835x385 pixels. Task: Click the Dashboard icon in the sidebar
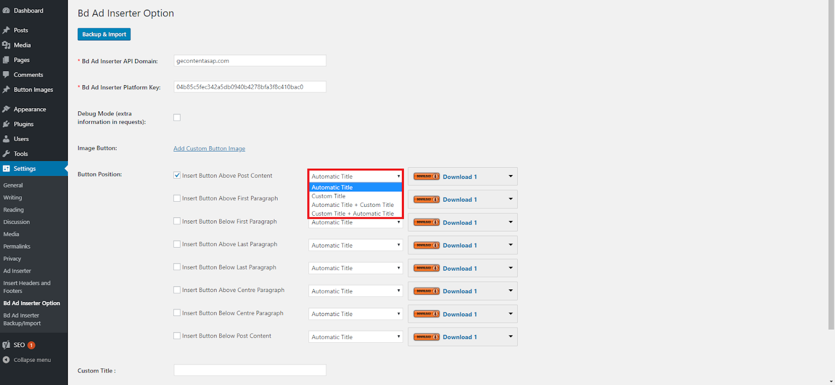pos(6,10)
